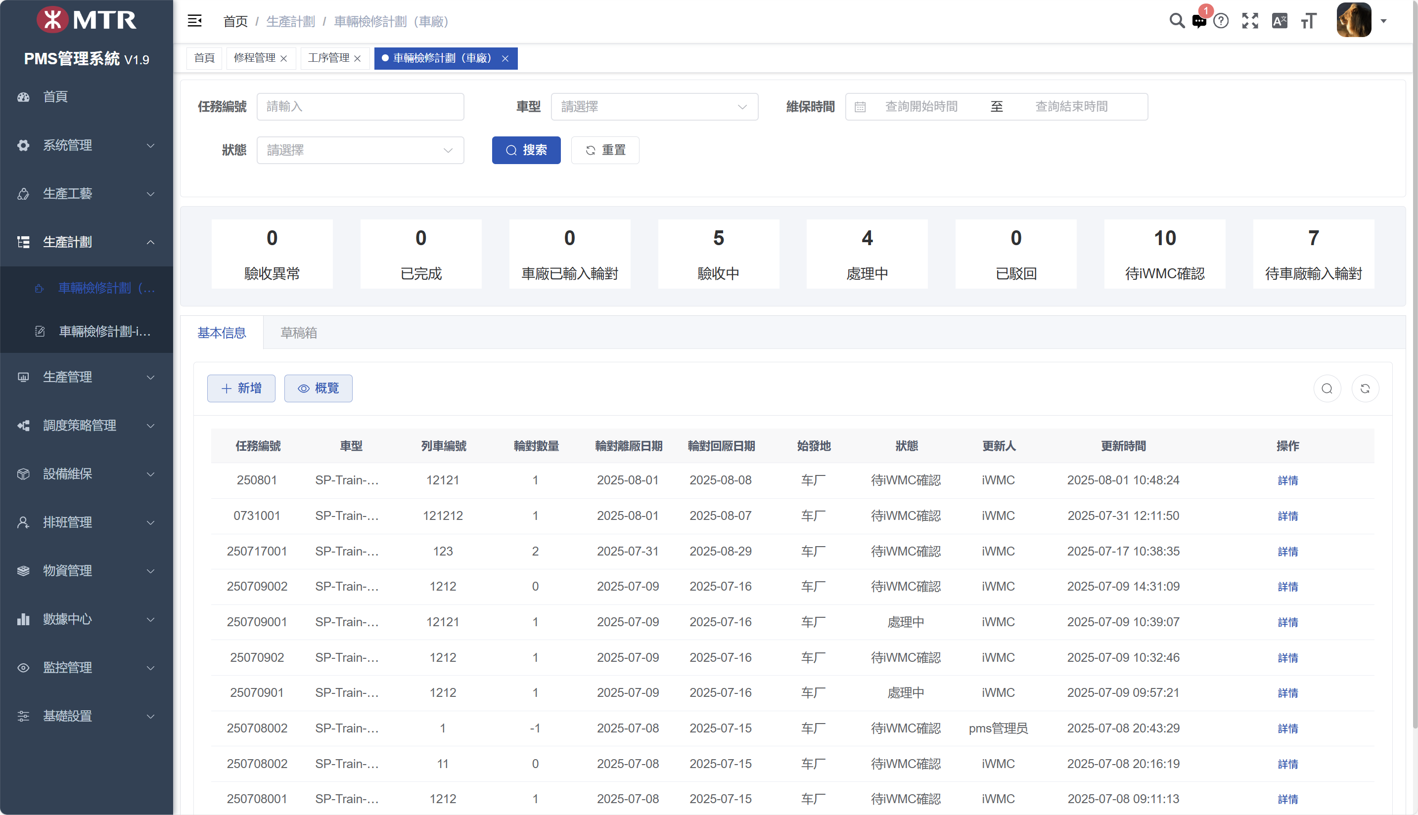
Task: Switch to the 修程管理 page tab
Action: coord(254,58)
